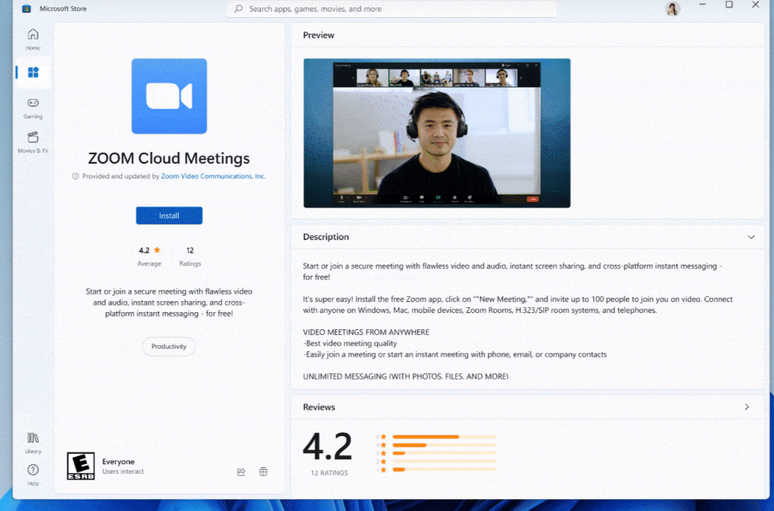Collapse the Description section chevron
Image resolution: width=774 pixels, height=511 pixels.
pyautogui.click(x=751, y=237)
